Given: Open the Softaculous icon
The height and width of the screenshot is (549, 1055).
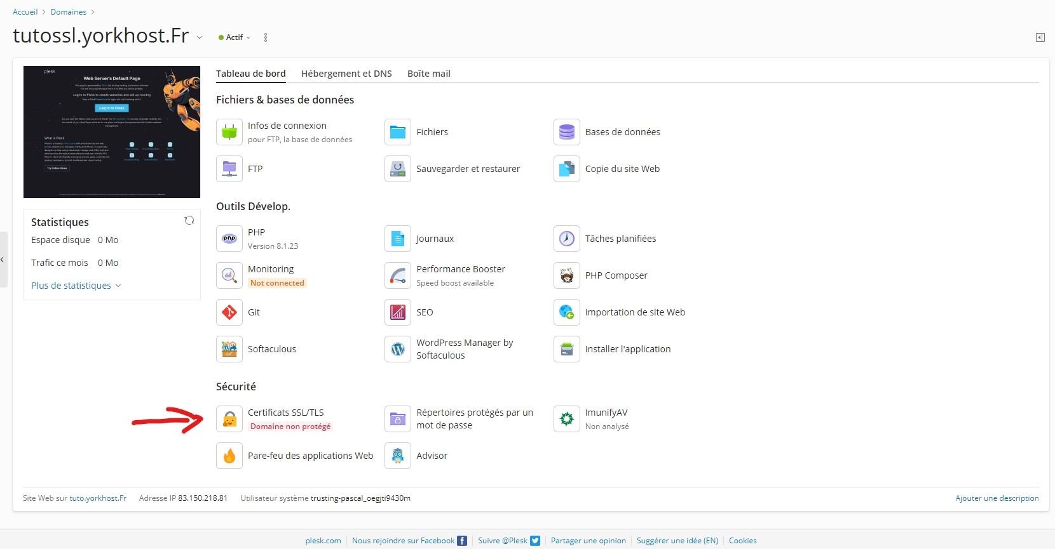Looking at the screenshot, I should 229,349.
